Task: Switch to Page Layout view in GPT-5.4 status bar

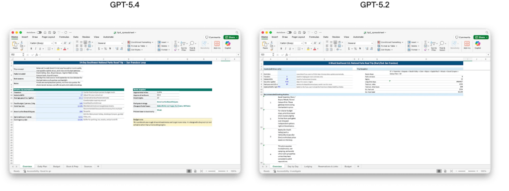Action: click(195, 171)
